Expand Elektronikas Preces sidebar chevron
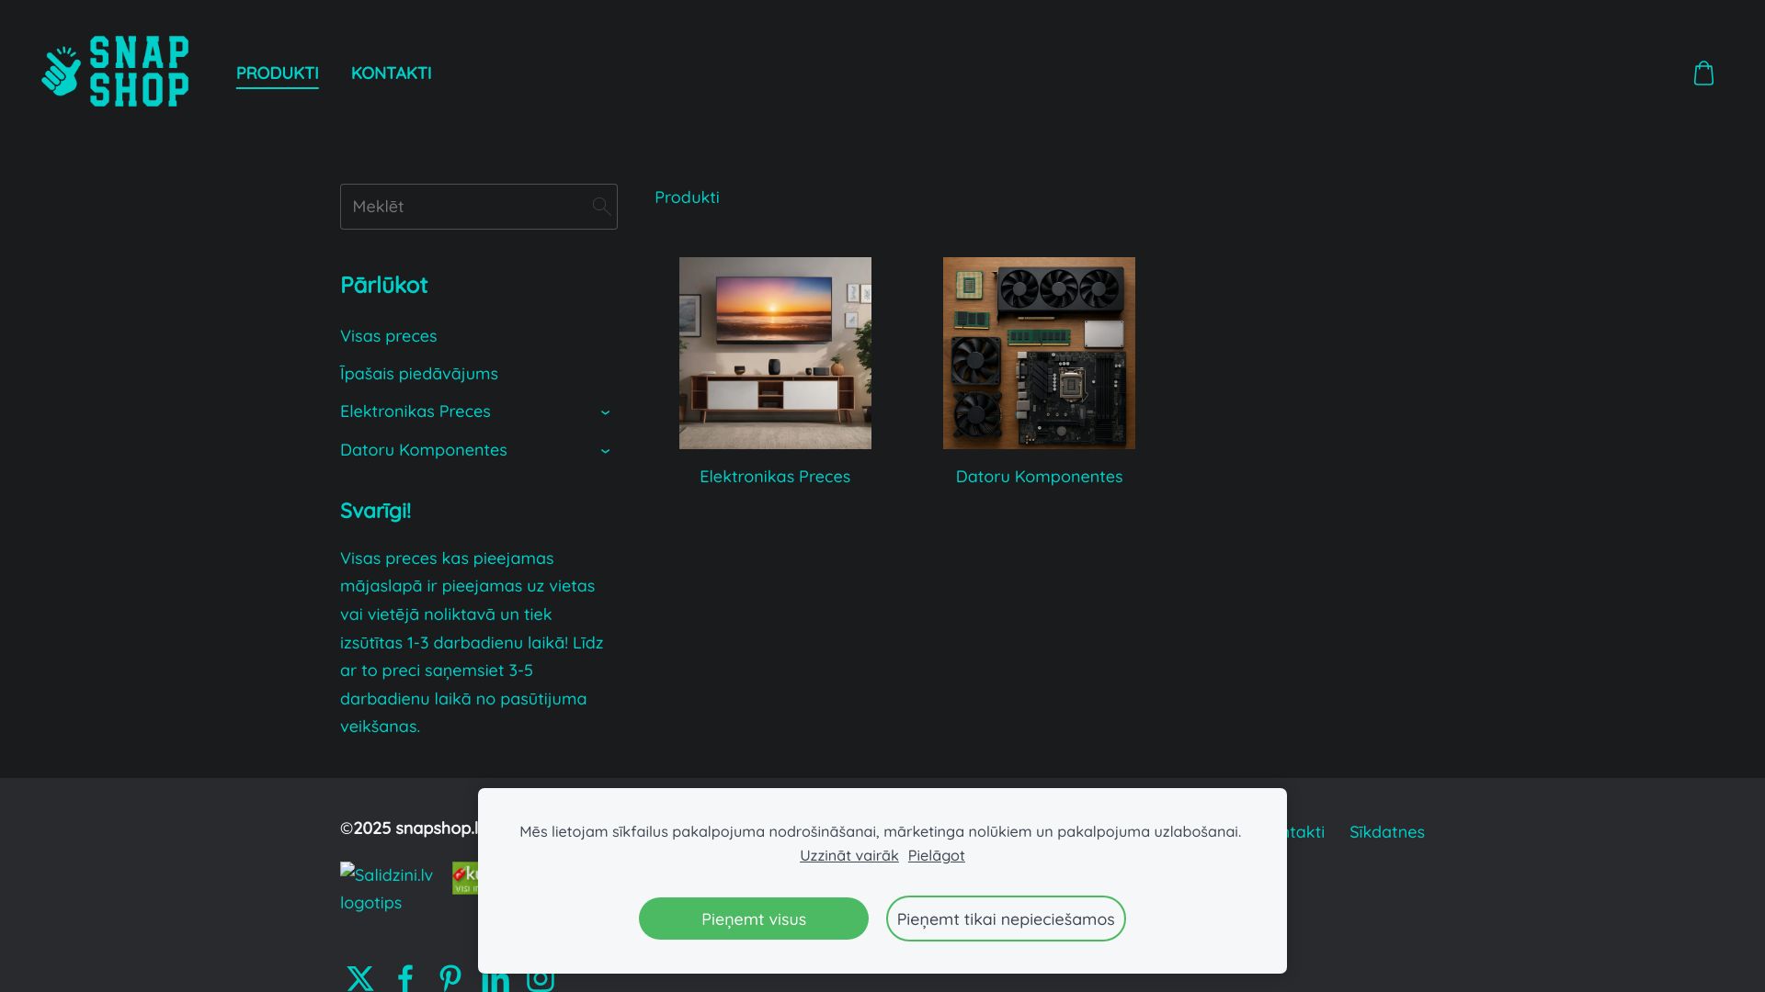Image resolution: width=1765 pixels, height=992 pixels. (605, 412)
